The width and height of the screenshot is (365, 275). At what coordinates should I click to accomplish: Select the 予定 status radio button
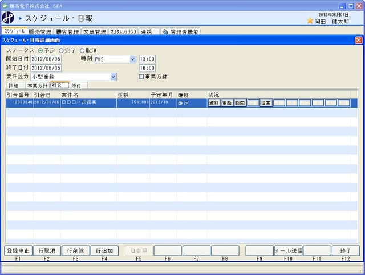[x=40, y=51]
